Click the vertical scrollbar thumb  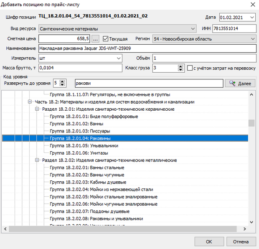tap(251, 123)
